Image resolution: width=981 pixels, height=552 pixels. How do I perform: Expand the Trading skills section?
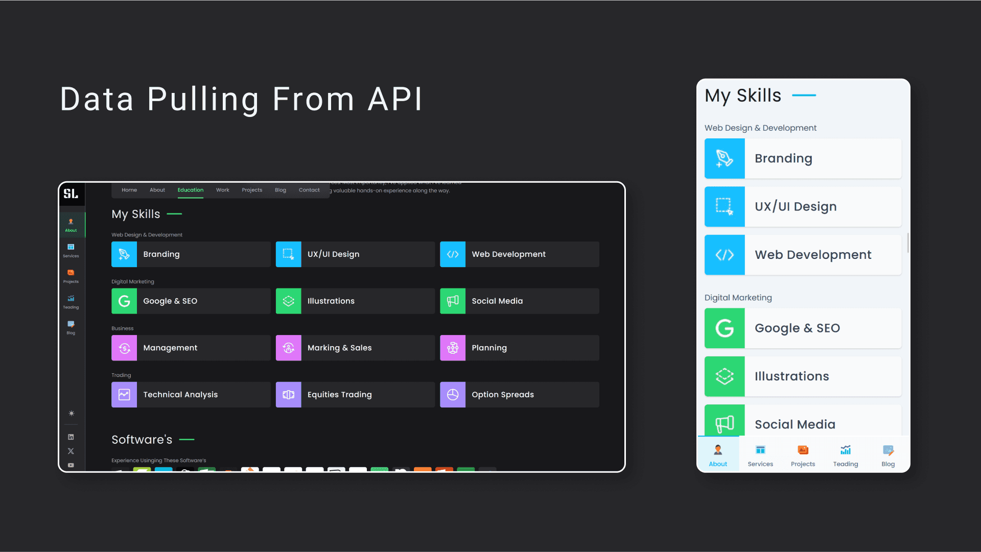click(121, 375)
